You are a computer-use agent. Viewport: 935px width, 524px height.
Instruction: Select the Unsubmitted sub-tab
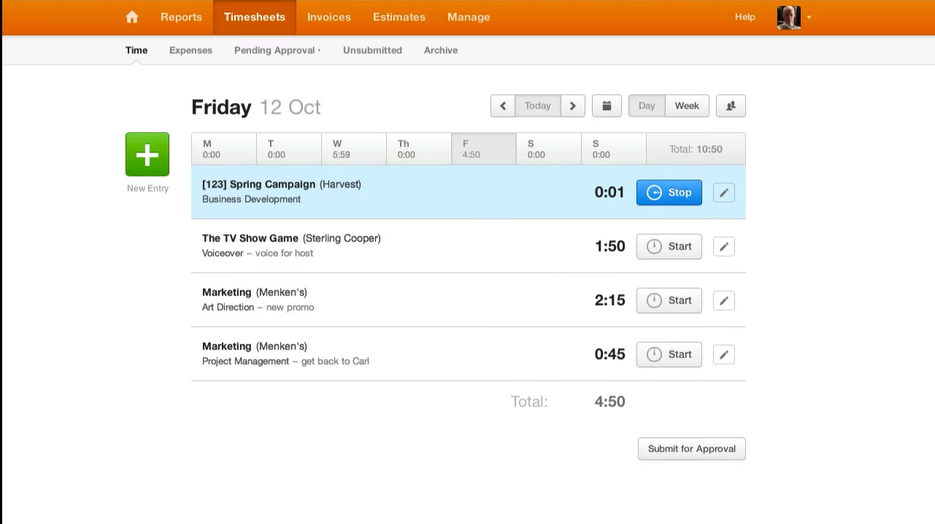(372, 50)
